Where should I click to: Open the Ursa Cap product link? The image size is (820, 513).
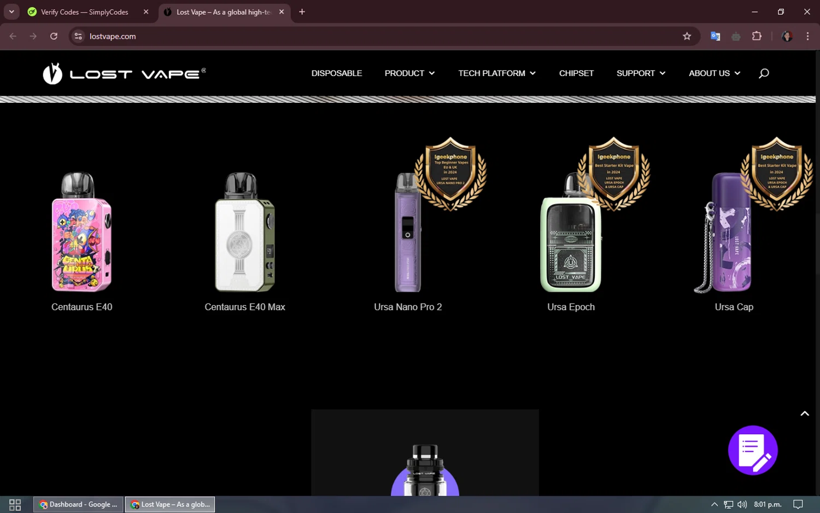734,307
